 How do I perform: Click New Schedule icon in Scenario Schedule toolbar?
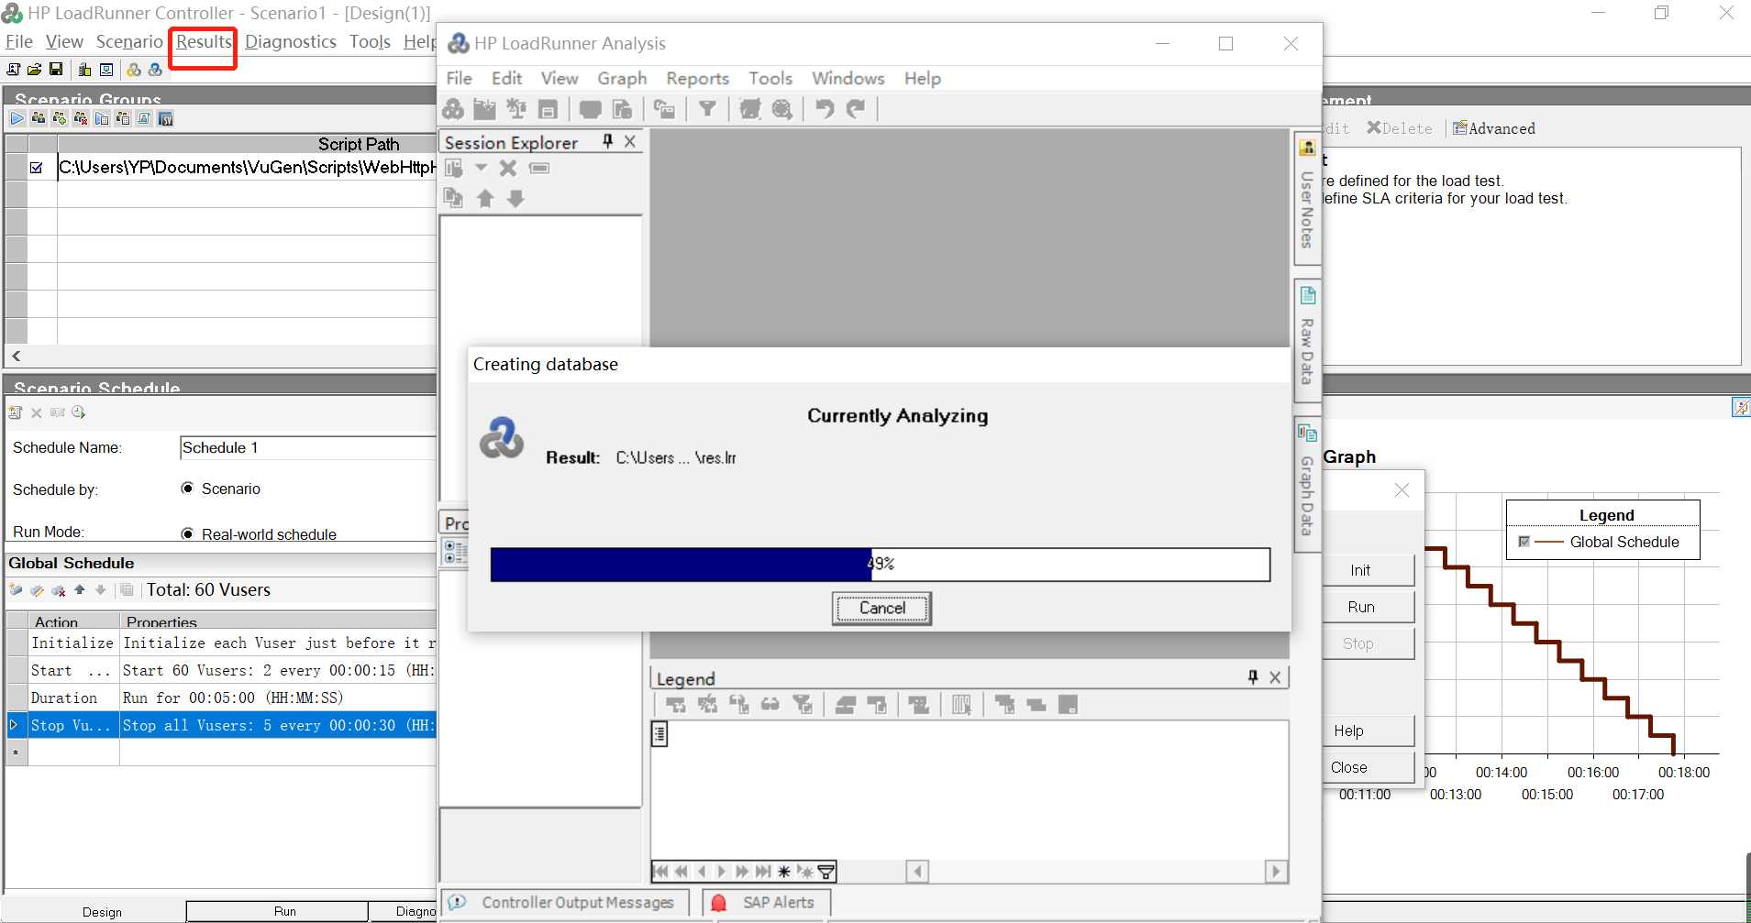[16, 412]
